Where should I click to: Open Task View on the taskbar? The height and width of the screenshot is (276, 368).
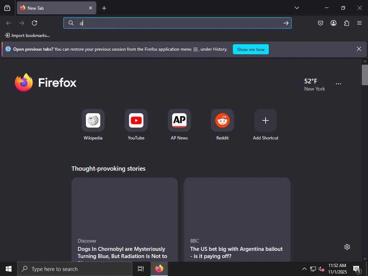coord(141,269)
